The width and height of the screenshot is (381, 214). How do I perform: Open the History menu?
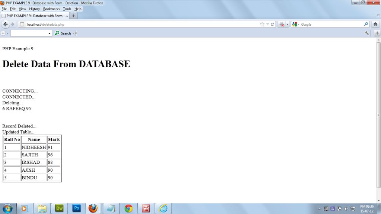tap(34, 9)
